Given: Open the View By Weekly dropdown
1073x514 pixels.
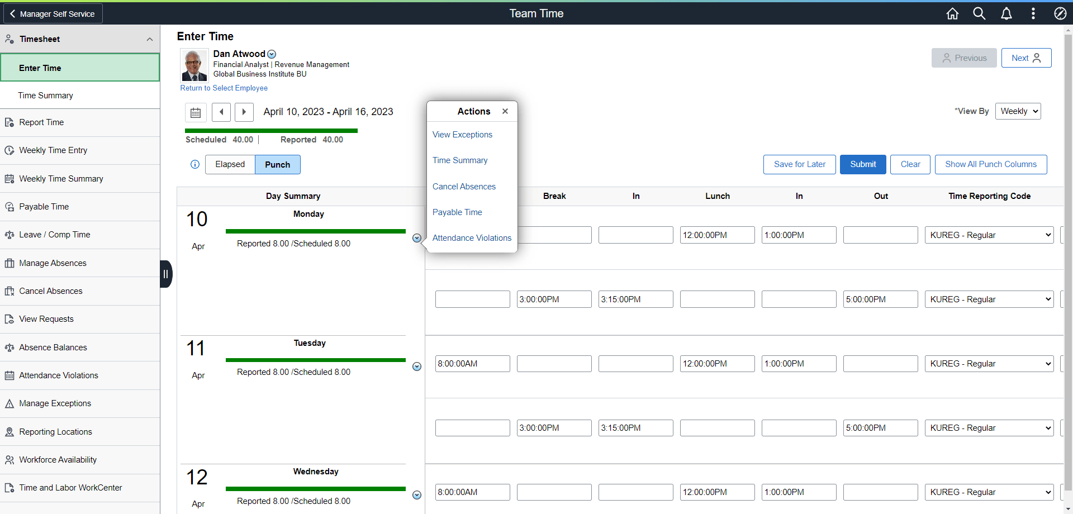Looking at the screenshot, I should 1018,111.
